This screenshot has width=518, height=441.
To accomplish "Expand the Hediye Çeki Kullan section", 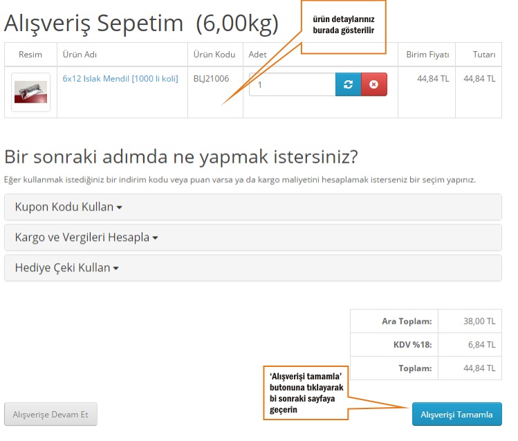I will [x=66, y=268].
